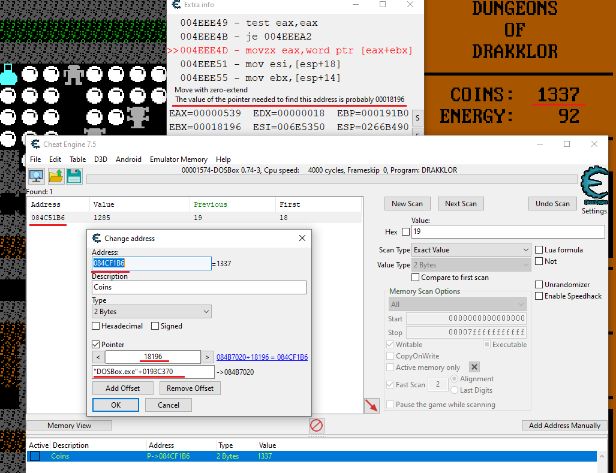Uncheck the Pointer checkbox

point(95,344)
